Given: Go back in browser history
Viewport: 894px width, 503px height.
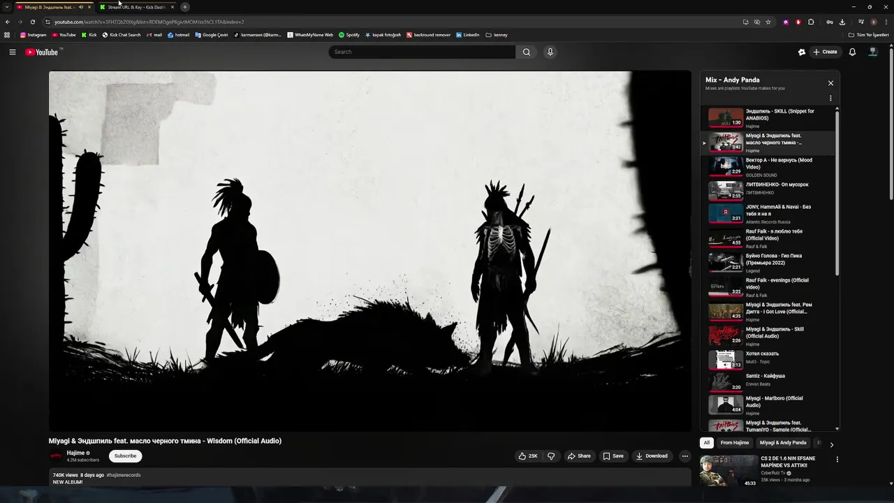Looking at the screenshot, I should [x=8, y=22].
